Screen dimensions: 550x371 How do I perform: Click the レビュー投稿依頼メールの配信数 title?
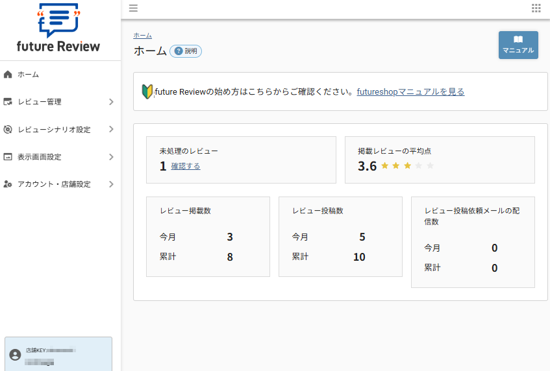coord(472,216)
